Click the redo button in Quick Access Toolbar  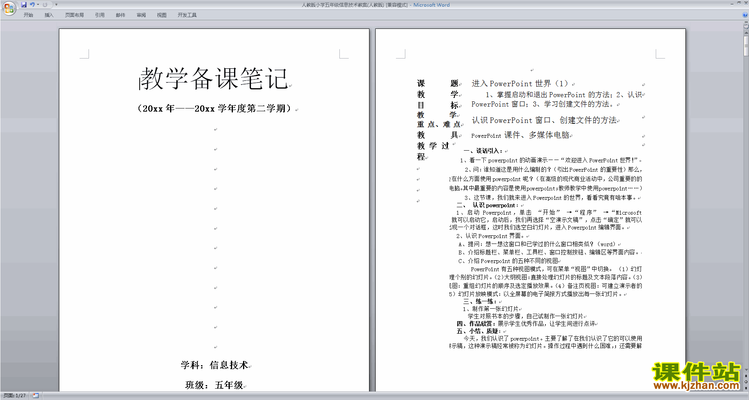coord(45,5)
